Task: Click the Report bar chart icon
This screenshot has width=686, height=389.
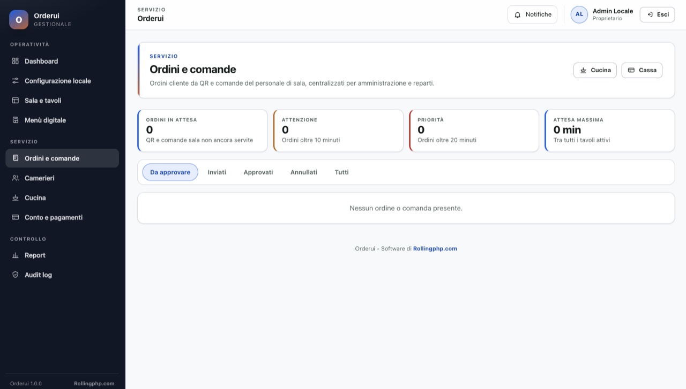Action: click(16, 255)
